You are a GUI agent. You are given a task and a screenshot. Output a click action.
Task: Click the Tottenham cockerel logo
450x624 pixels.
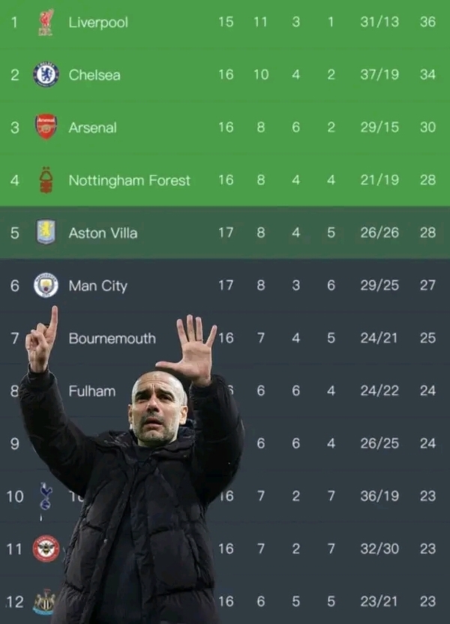coord(45,496)
